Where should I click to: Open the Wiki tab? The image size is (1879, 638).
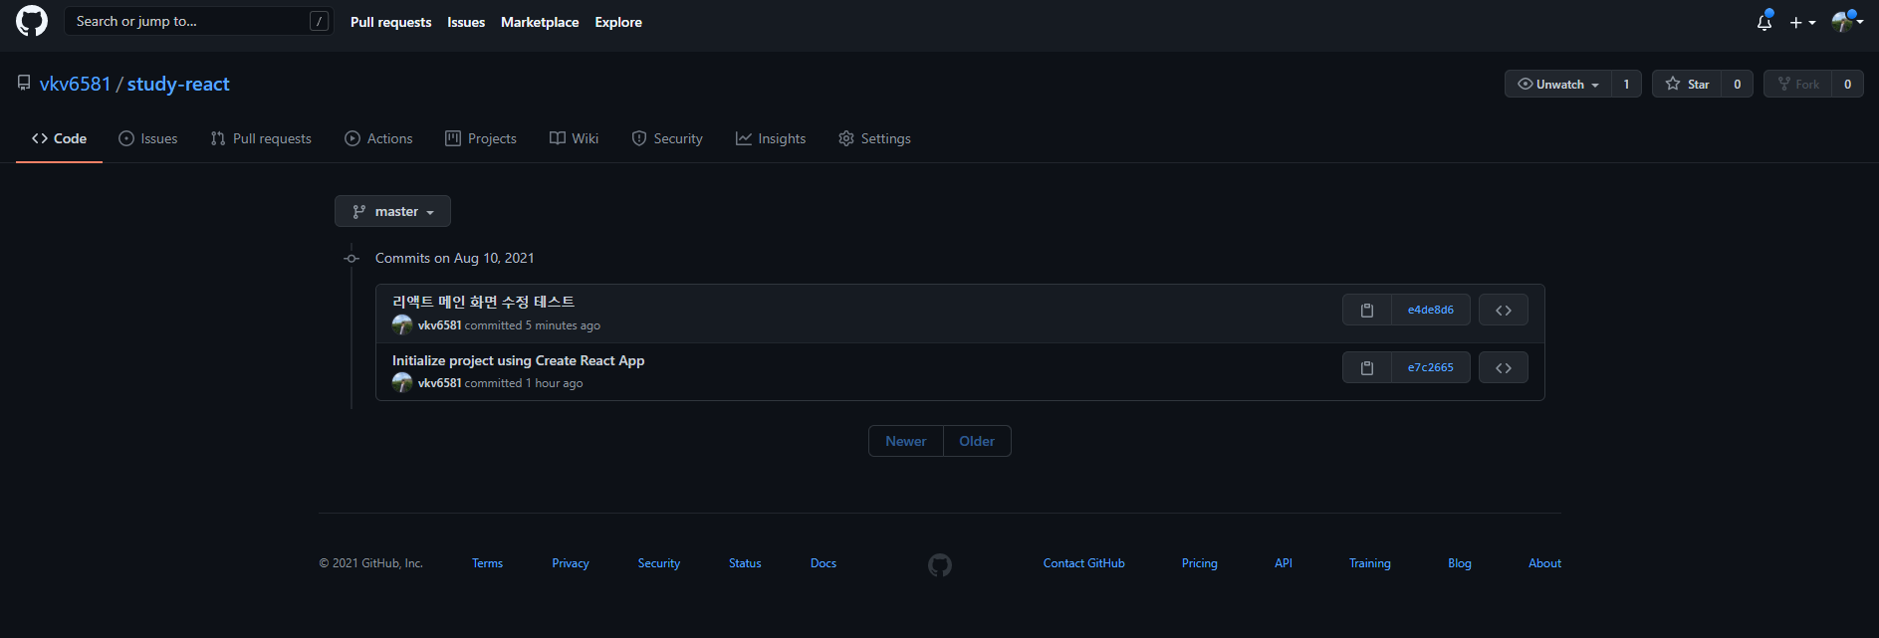click(574, 138)
